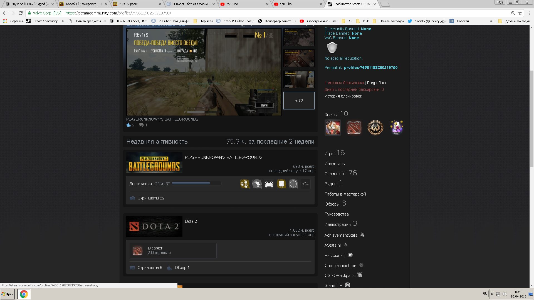This screenshot has height=300, width=534.
Task: Open the first badge with dog artwork
Action: [333, 128]
